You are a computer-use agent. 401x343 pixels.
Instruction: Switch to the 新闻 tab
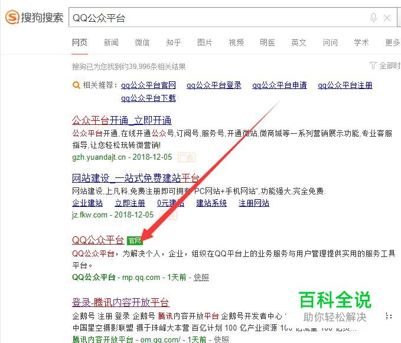111,42
